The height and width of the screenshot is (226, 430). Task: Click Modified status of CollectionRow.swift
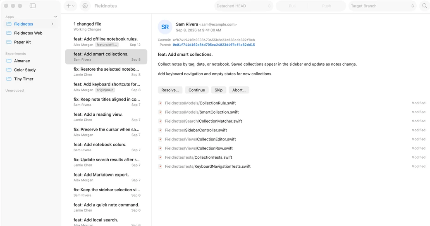[418, 148]
